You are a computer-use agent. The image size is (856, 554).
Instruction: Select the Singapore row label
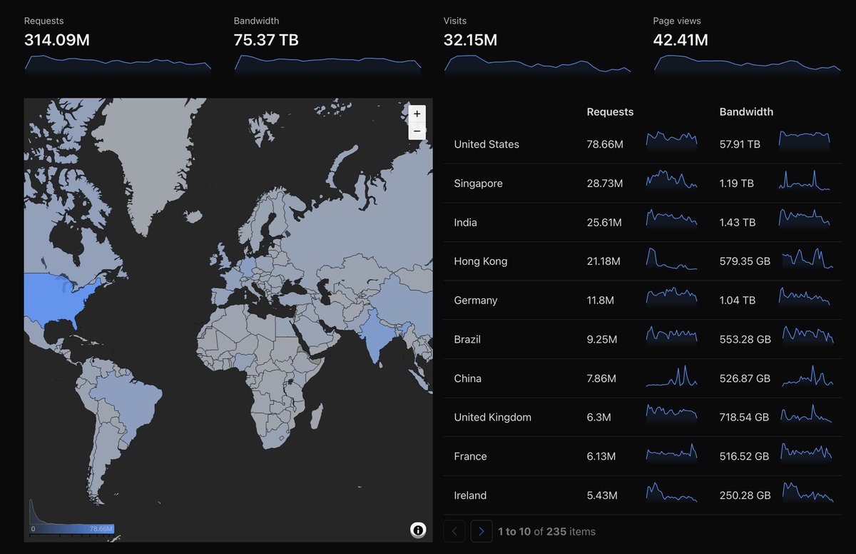(x=478, y=183)
